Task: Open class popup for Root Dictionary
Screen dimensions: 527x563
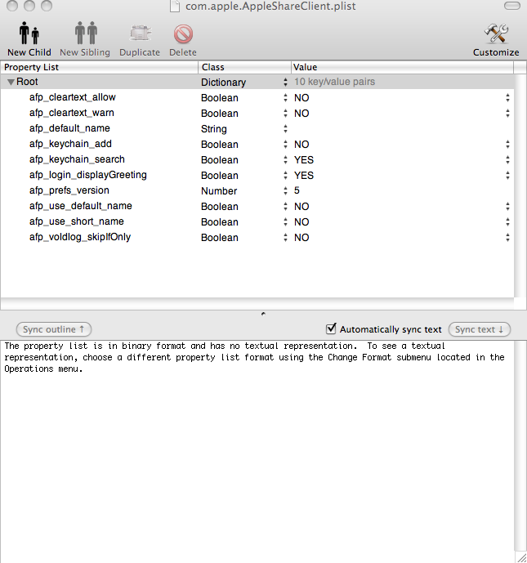Action: tap(285, 83)
